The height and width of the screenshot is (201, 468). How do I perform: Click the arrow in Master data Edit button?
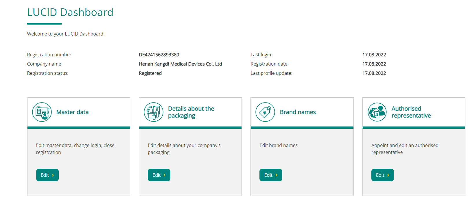[x=53, y=175]
